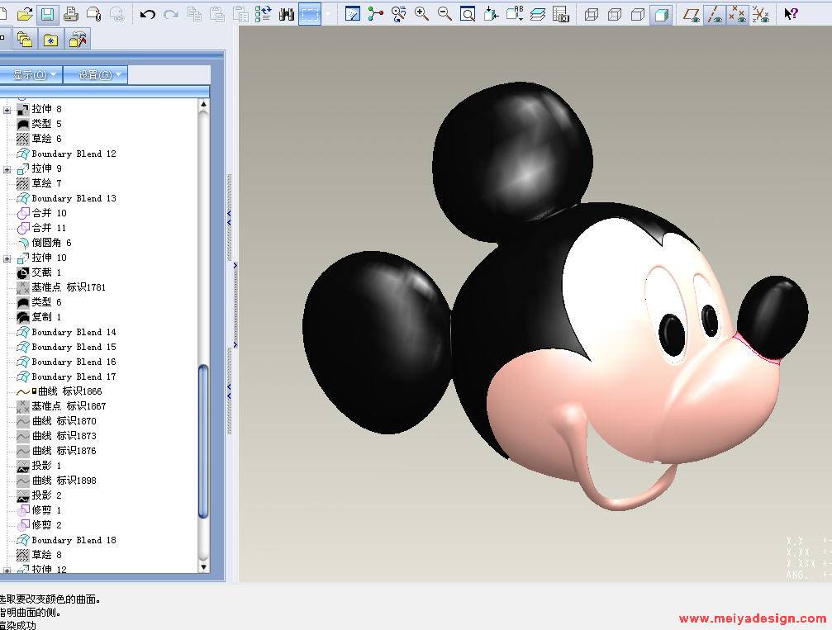
Task: Click the context-sensitive help cursor icon
Action: (x=791, y=14)
